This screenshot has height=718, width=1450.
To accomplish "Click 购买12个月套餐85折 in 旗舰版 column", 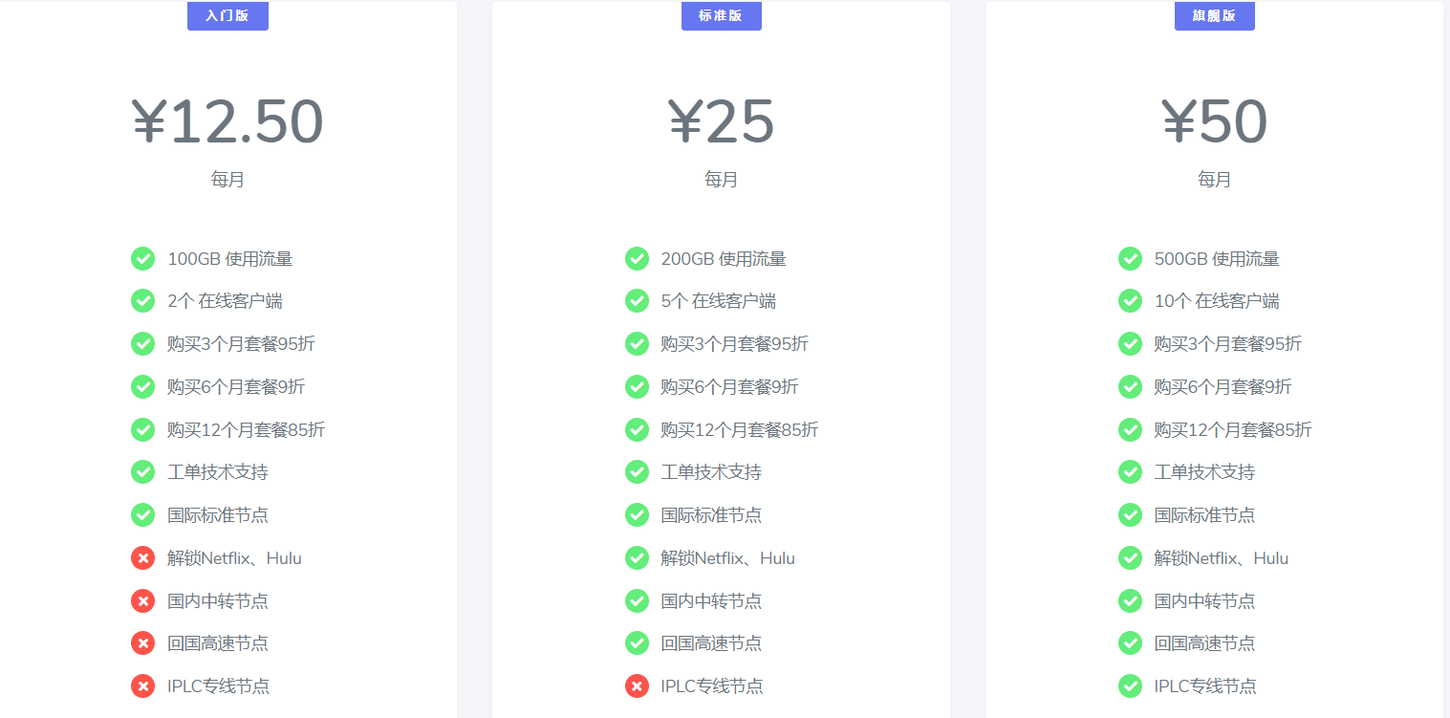I will pos(1232,430).
